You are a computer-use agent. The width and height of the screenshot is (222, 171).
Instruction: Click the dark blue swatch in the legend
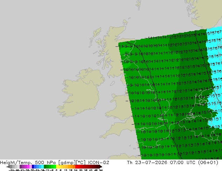(x=33, y=166)
